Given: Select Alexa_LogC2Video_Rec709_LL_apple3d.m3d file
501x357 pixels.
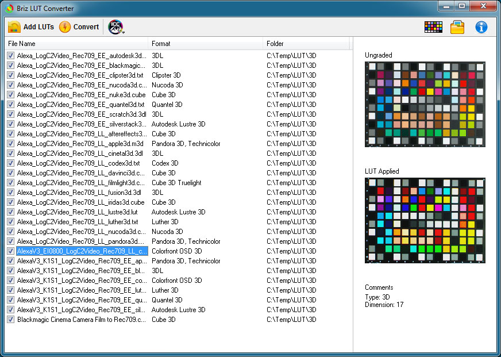Looking at the screenshot, I should click(80, 144).
